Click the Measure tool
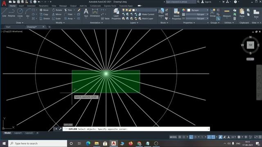 [227, 13]
